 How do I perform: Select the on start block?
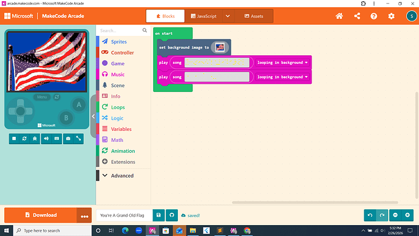164,33
